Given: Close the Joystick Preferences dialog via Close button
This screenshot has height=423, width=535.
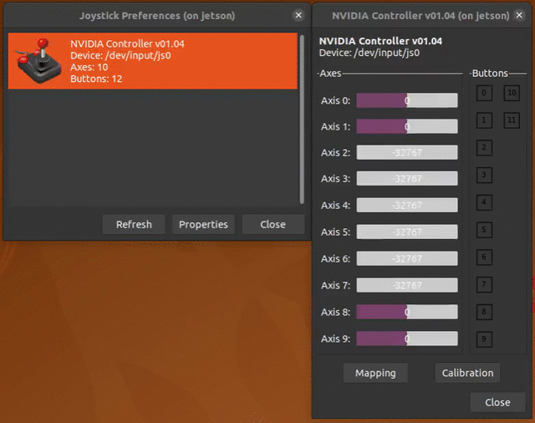Looking at the screenshot, I should point(273,224).
